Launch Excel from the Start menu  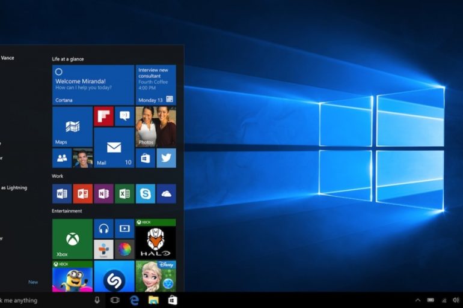click(x=124, y=193)
